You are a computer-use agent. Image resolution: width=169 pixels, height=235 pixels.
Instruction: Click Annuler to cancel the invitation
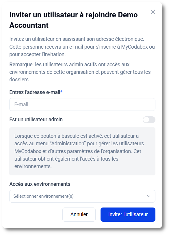pos(79,214)
